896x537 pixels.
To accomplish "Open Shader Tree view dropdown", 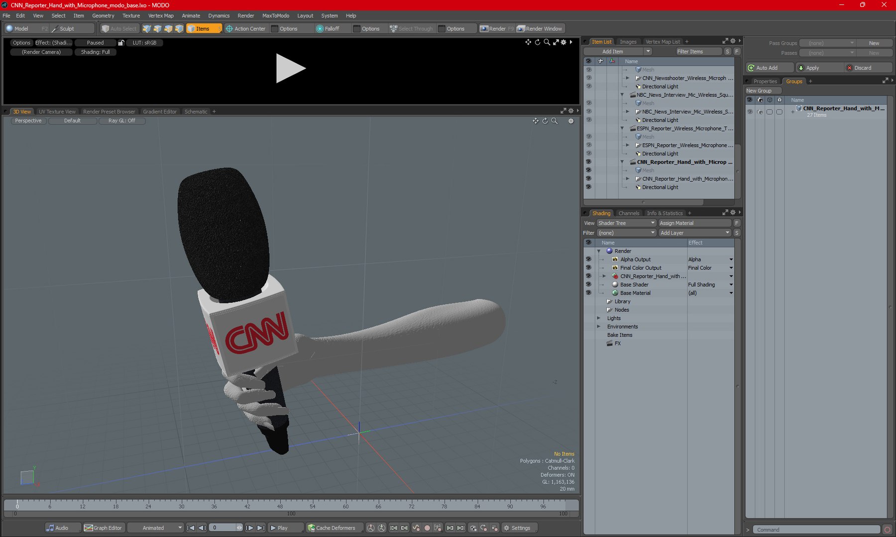I will 626,223.
